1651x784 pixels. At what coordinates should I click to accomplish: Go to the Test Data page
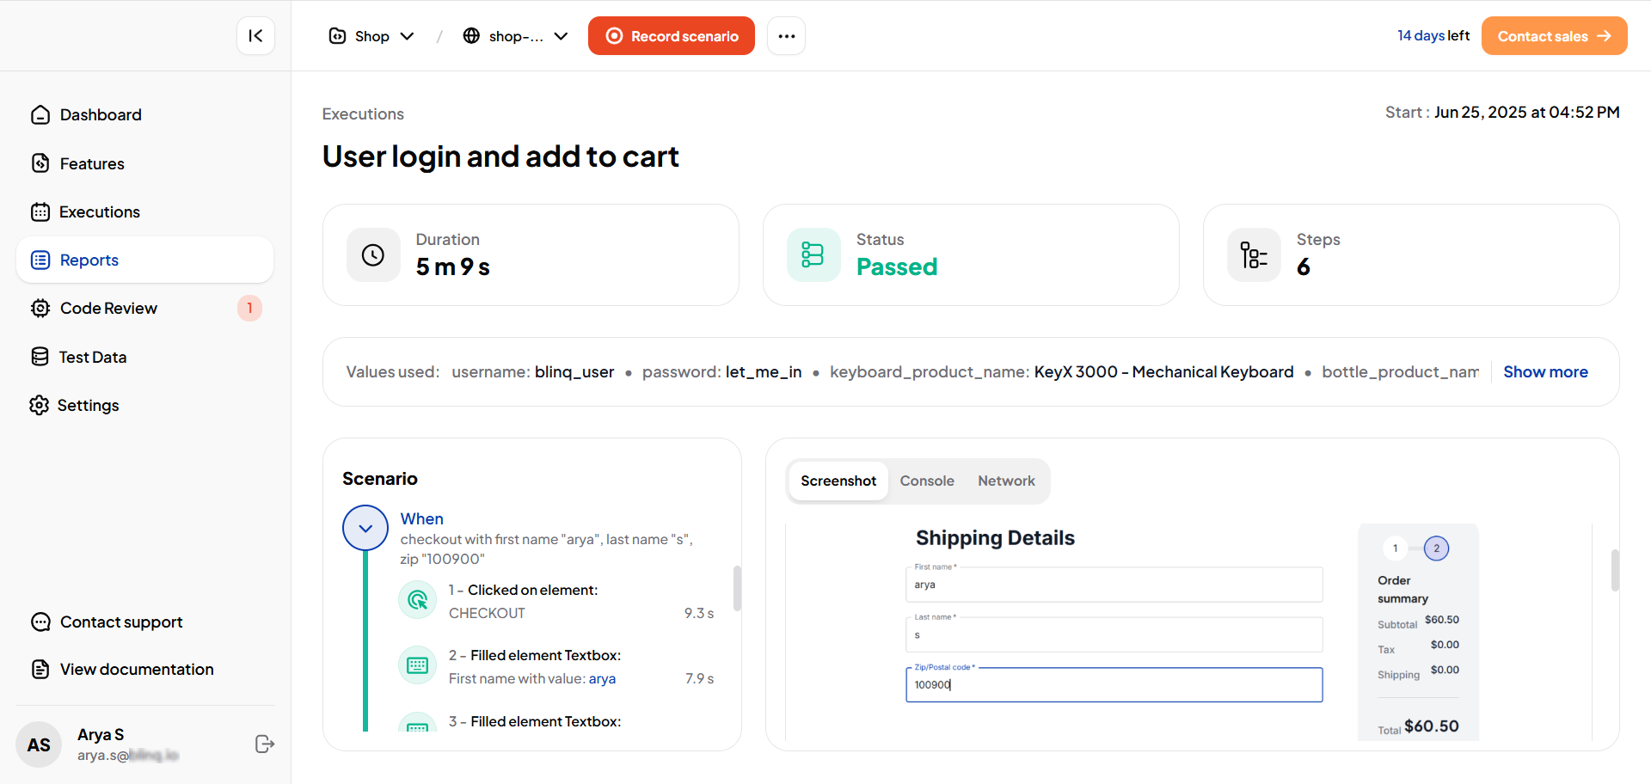click(93, 357)
